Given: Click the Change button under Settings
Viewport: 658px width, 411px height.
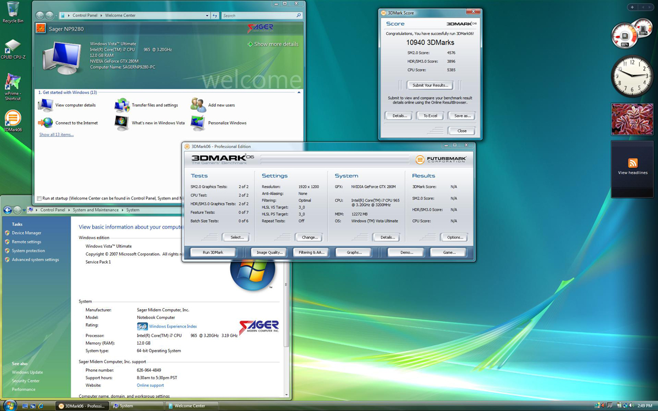Looking at the screenshot, I should pyautogui.click(x=309, y=237).
